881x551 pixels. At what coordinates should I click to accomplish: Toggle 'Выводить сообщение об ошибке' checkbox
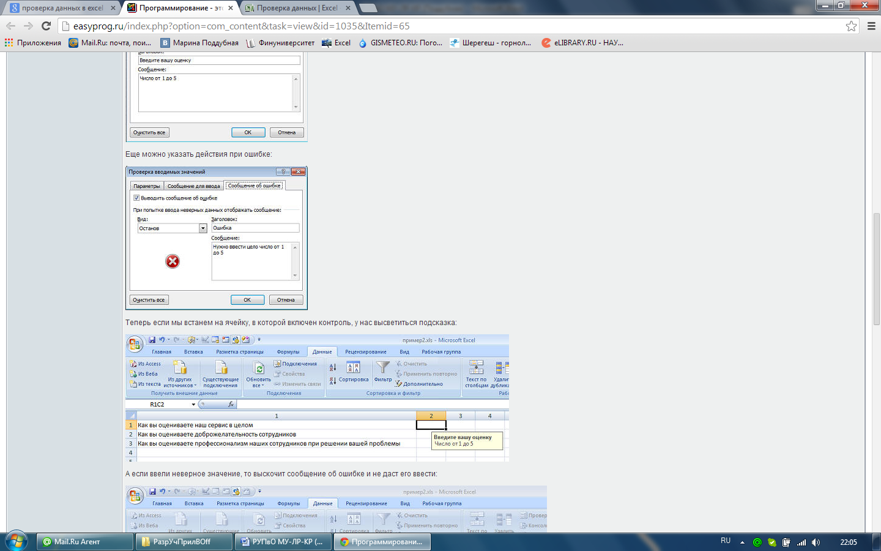136,198
